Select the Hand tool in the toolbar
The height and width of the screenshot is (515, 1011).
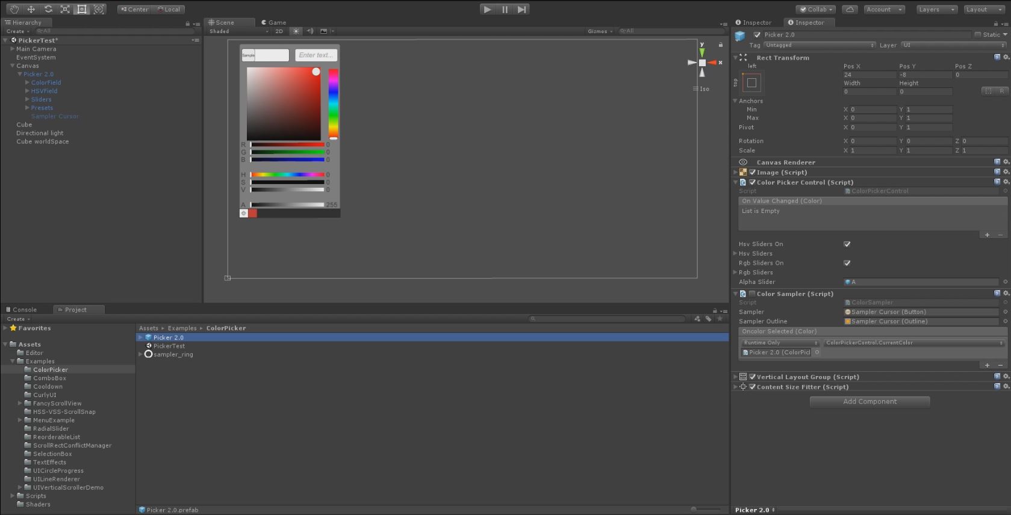pos(14,9)
